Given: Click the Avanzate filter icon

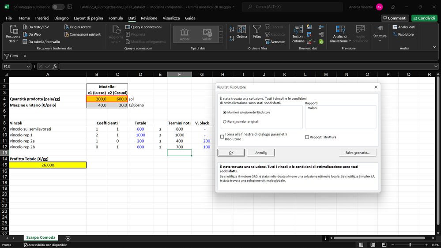Looking at the screenshot, I should 275,42.
